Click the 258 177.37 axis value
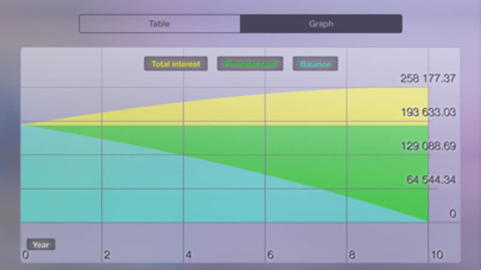This screenshot has width=481, height=270. 428,79
